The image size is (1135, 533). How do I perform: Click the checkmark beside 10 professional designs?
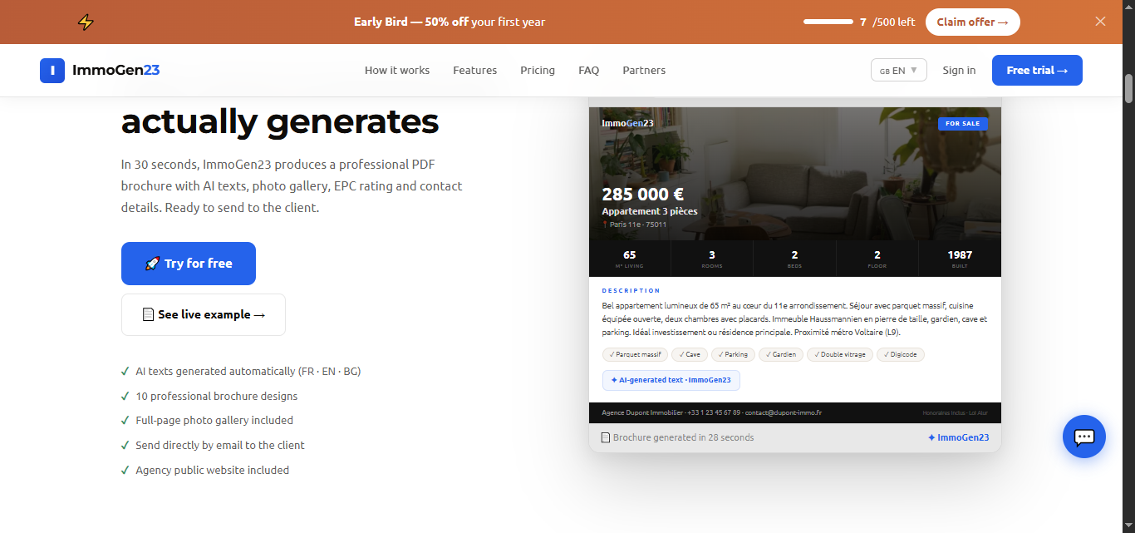click(x=125, y=396)
